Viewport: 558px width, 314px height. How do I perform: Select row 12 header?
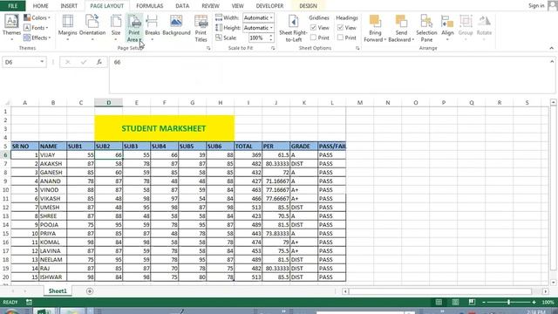click(5, 208)
